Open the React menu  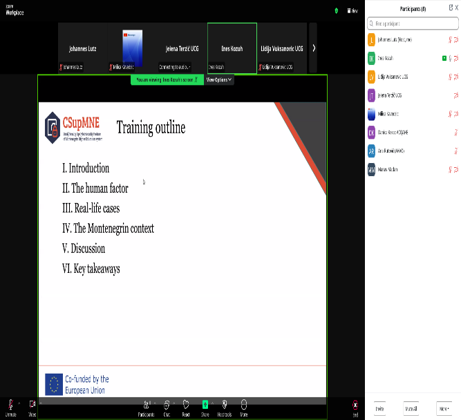(186, 408)
